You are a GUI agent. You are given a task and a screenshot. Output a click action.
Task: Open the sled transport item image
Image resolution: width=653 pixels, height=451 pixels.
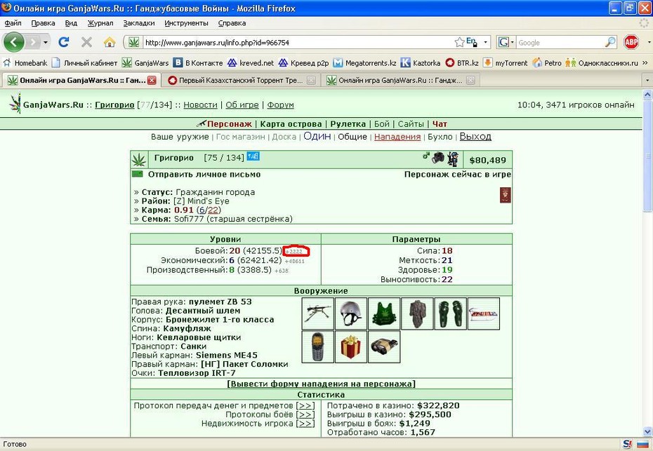[484, 314]
